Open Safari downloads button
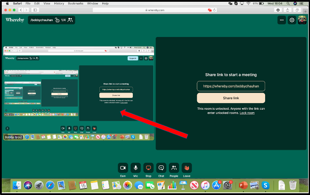The image size is (310, 195). point(278,10)
